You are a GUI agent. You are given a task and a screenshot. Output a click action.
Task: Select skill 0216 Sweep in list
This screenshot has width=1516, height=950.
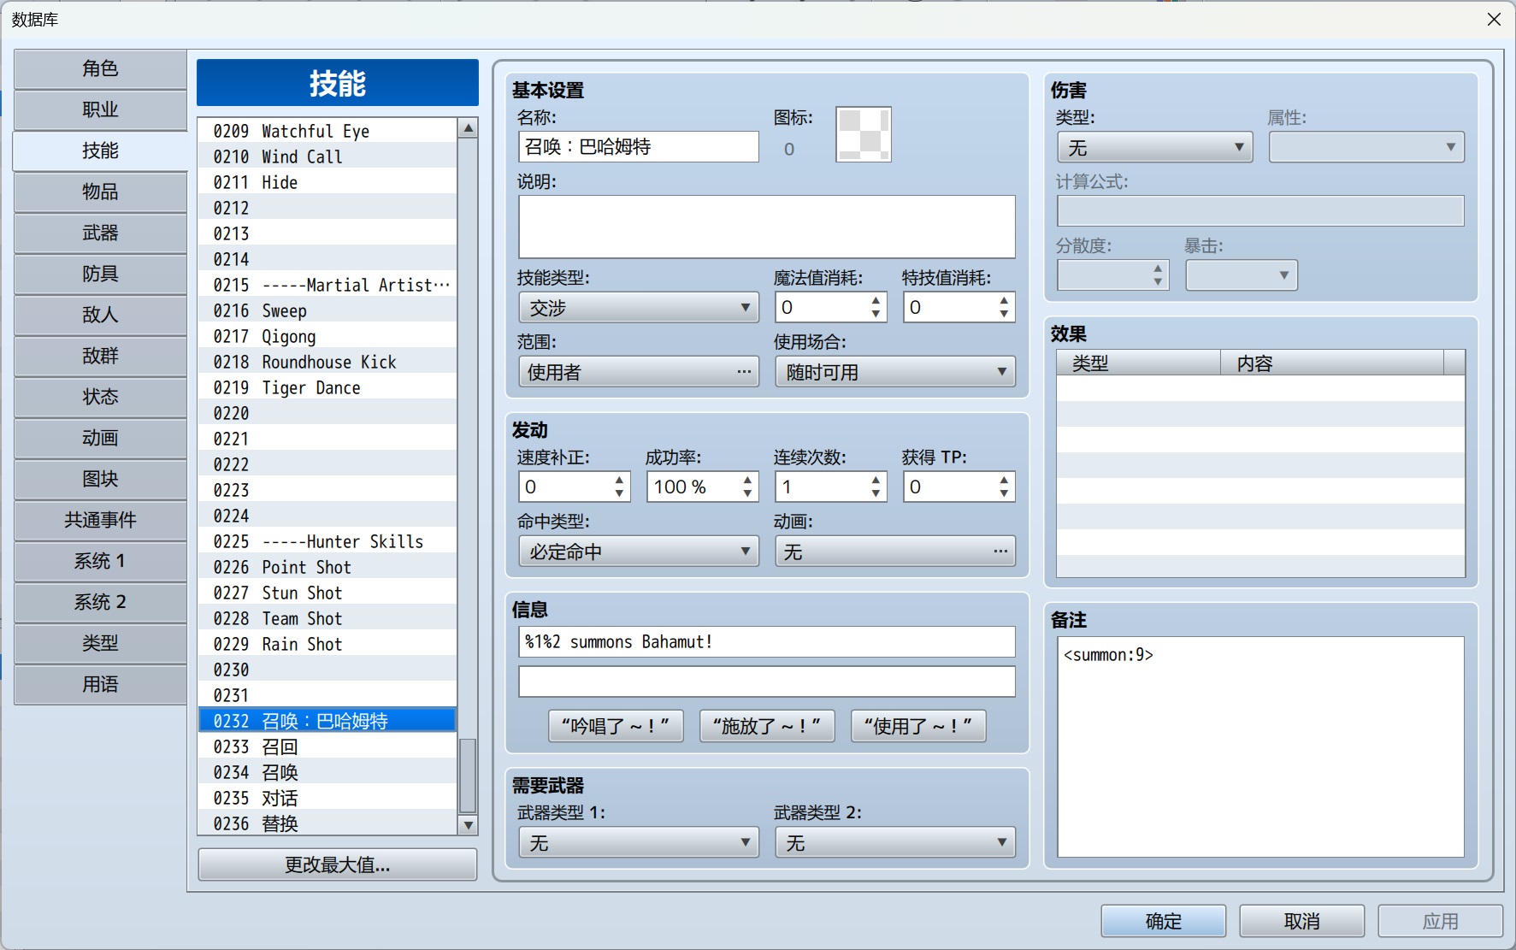point(327,310)
